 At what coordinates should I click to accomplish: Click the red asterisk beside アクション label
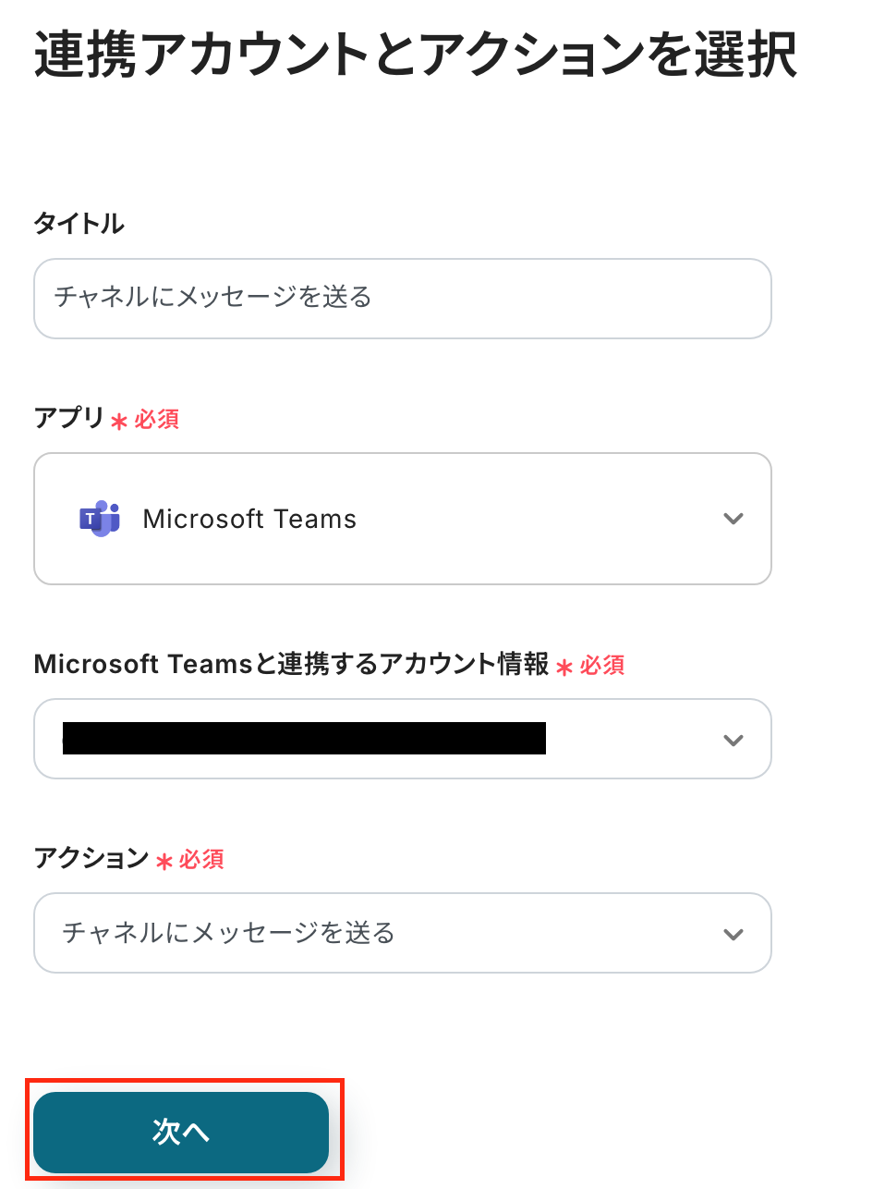point(164,862)
